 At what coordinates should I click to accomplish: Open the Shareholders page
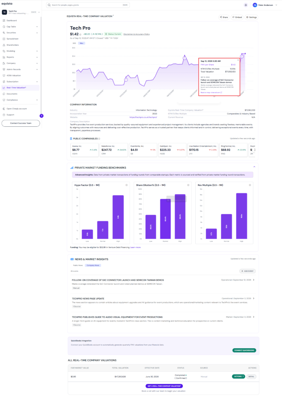(13, 45)
